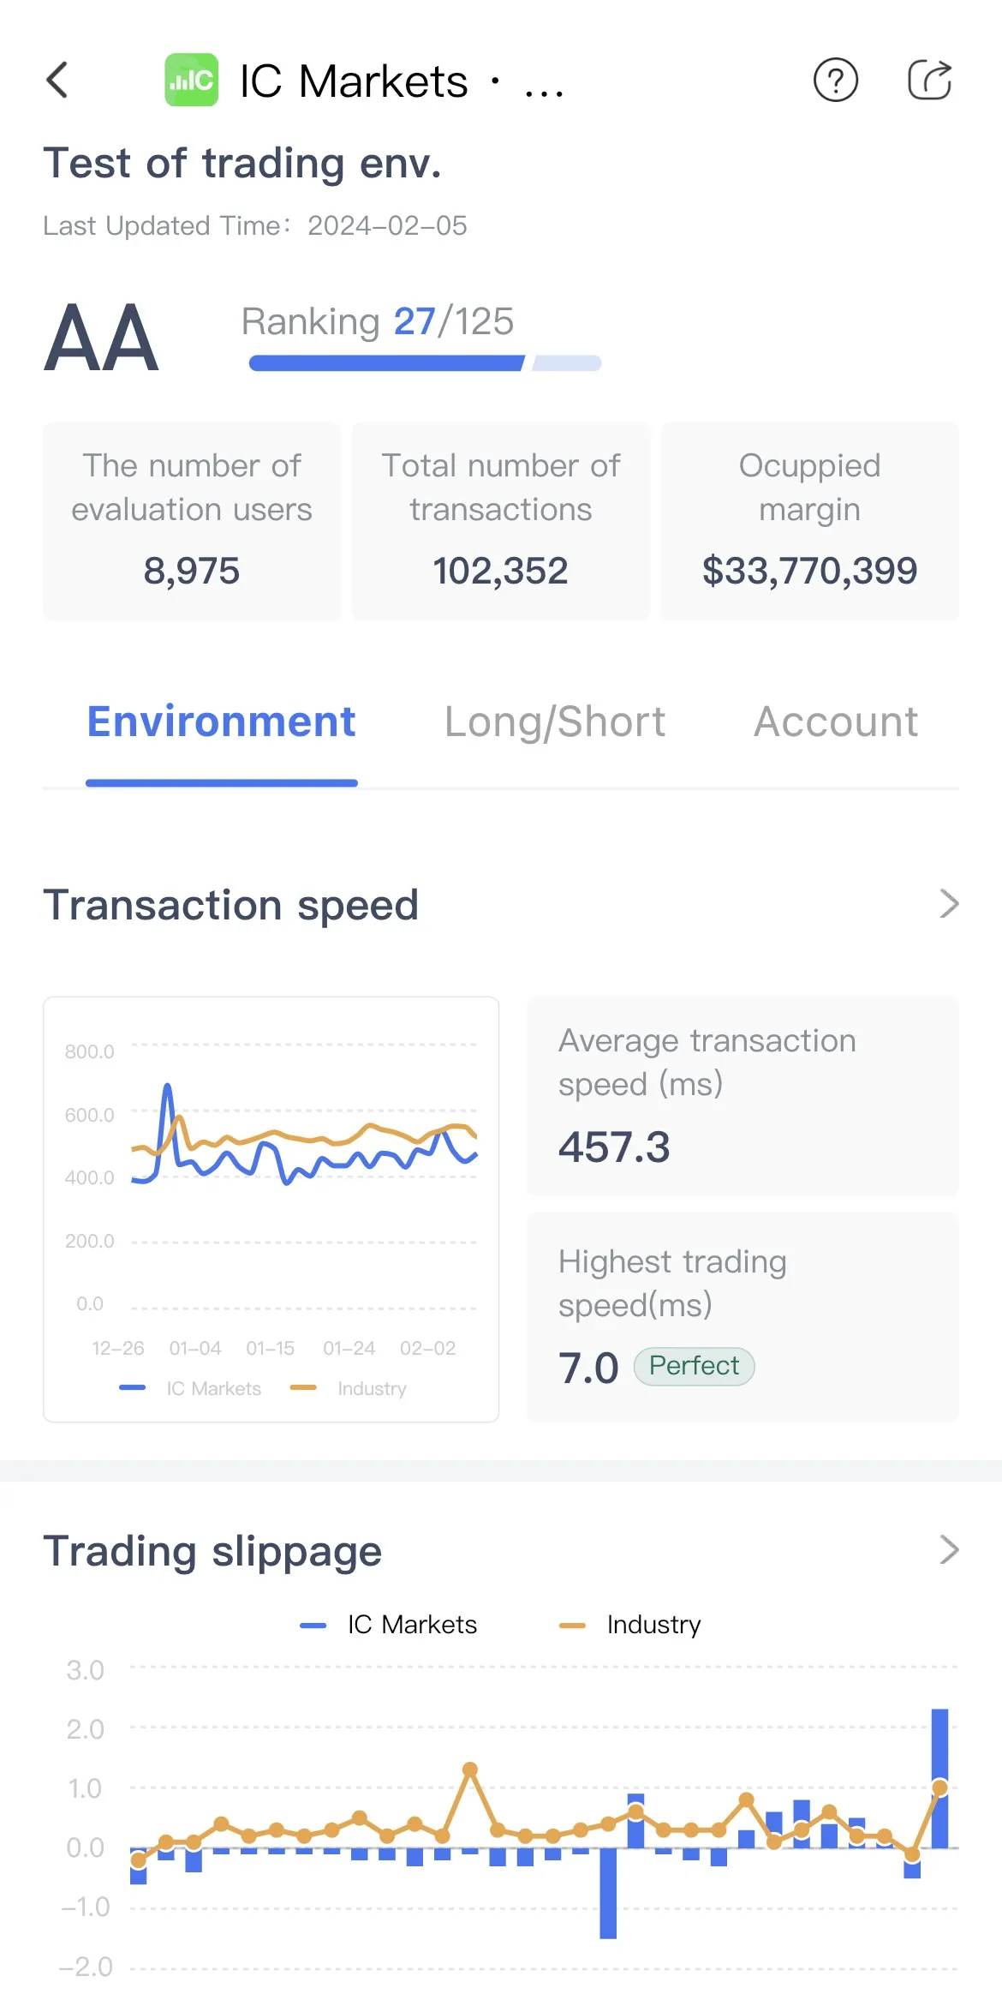The height and width of the screenshot is (2000, 1002).
Task: Tap the 02-02 date label on speed chart
Action: coord(427,1348)
